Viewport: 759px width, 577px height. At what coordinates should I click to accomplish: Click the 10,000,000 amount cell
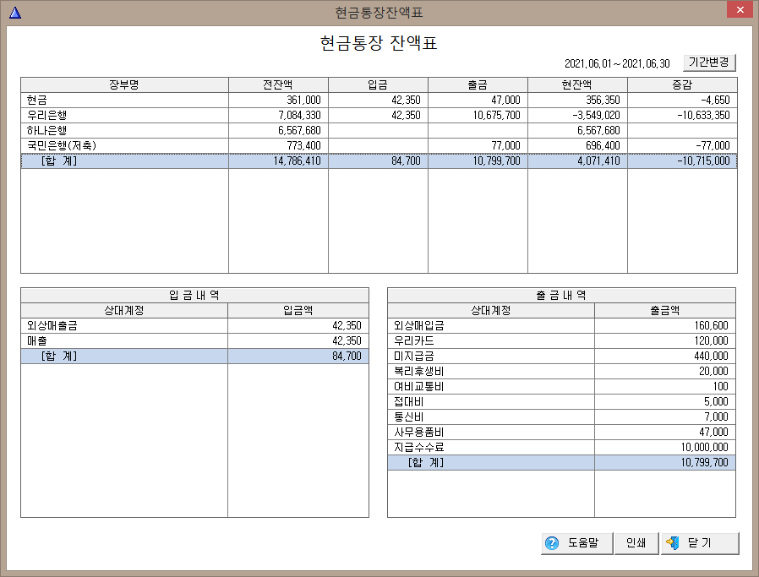665,448
